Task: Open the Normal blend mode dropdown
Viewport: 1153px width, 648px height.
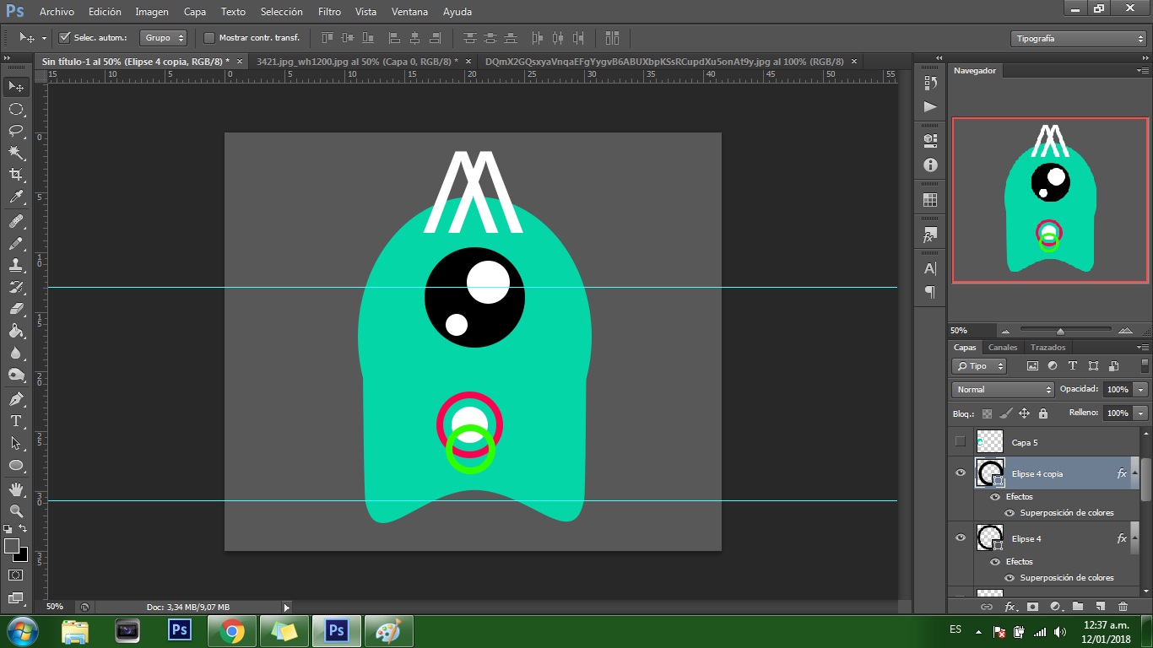Action: pos(1004,390)
